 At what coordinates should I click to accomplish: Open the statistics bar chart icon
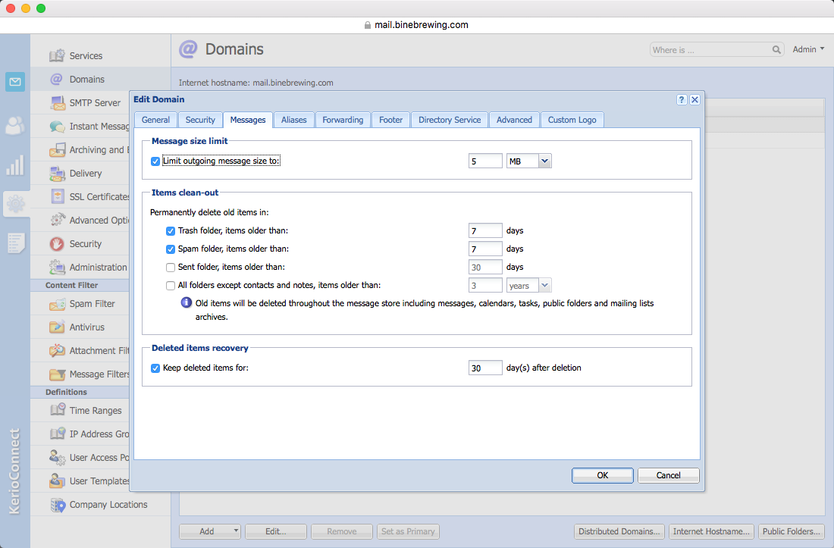coord(15,165)
